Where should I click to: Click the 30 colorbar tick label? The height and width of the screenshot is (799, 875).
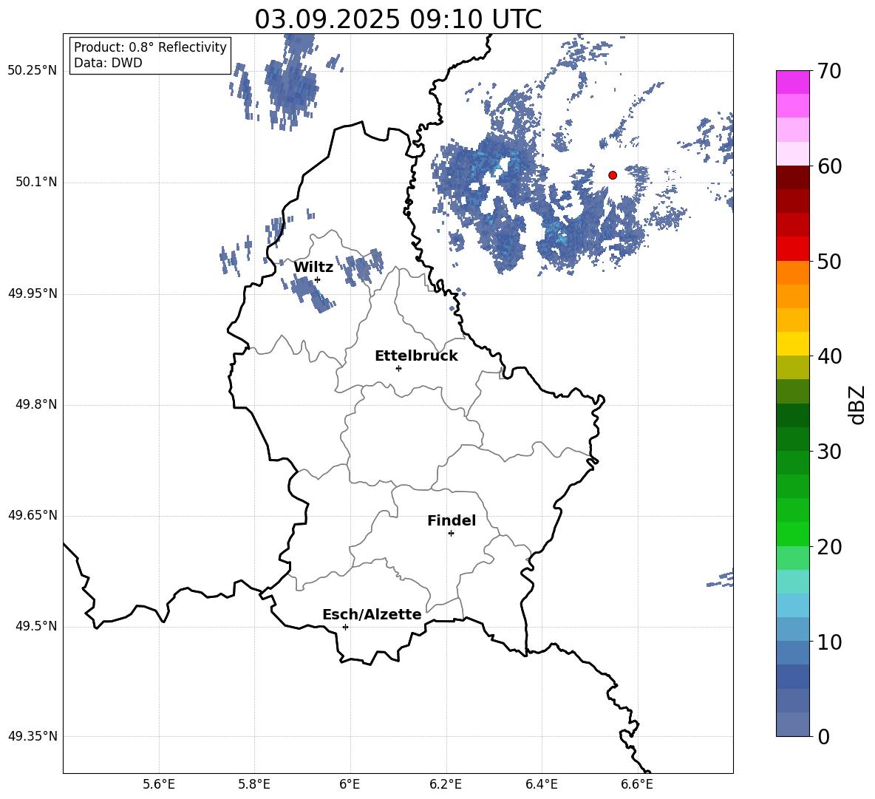coord(829,452)
